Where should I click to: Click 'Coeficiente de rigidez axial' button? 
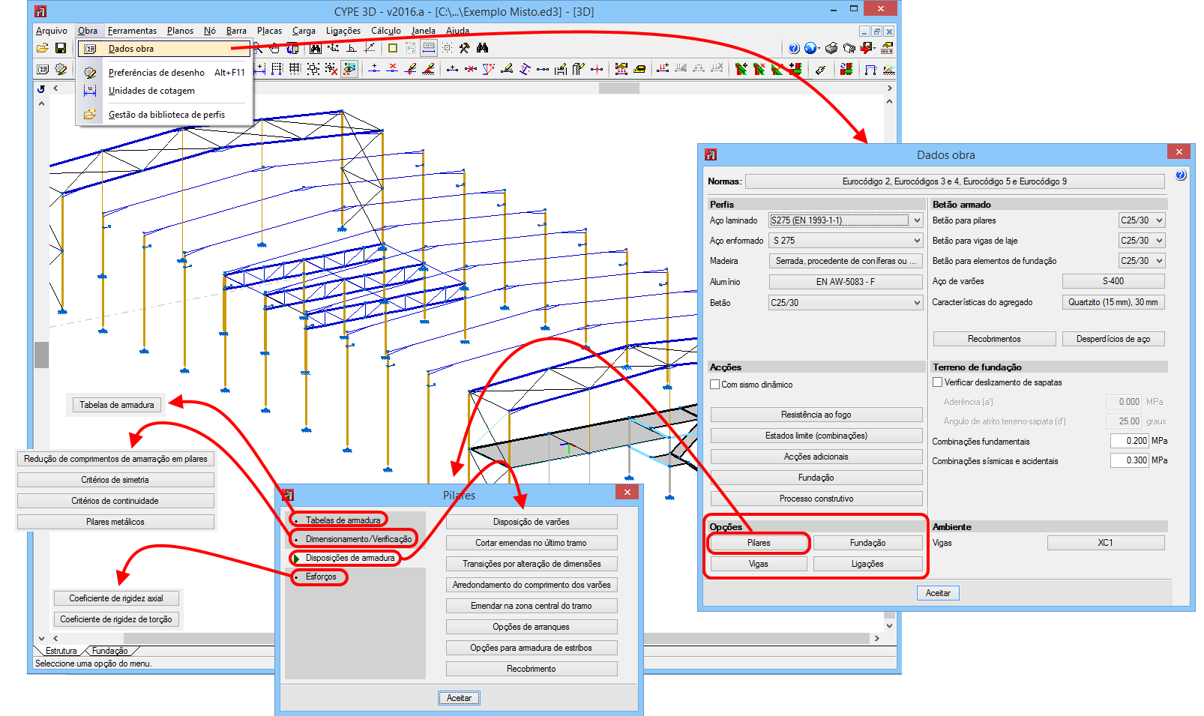click(116, 598)
